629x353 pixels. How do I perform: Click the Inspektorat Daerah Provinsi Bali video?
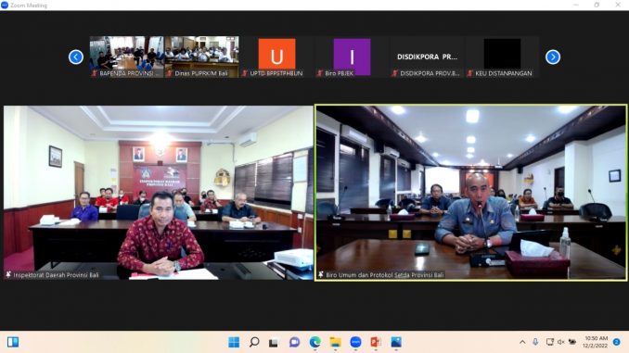point(159,193)
